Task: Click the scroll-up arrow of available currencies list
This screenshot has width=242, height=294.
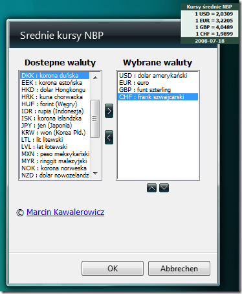Action: (x=95, y=78)
